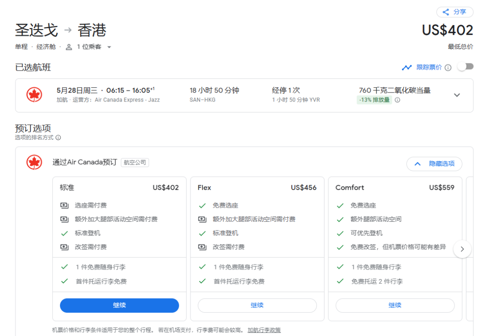Click paid icon beside 改签需付费 in Flex
The height and width of the screenshot is (336, 491).
pyautogui.click(x=202, y=247)
